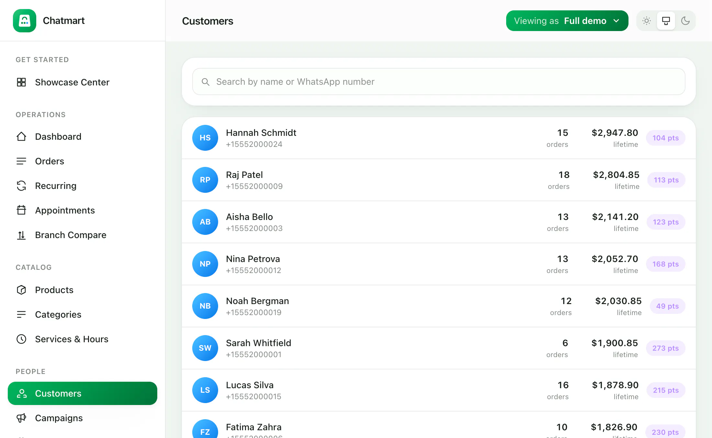Open Raj Patel customer name

coord(244,175)
